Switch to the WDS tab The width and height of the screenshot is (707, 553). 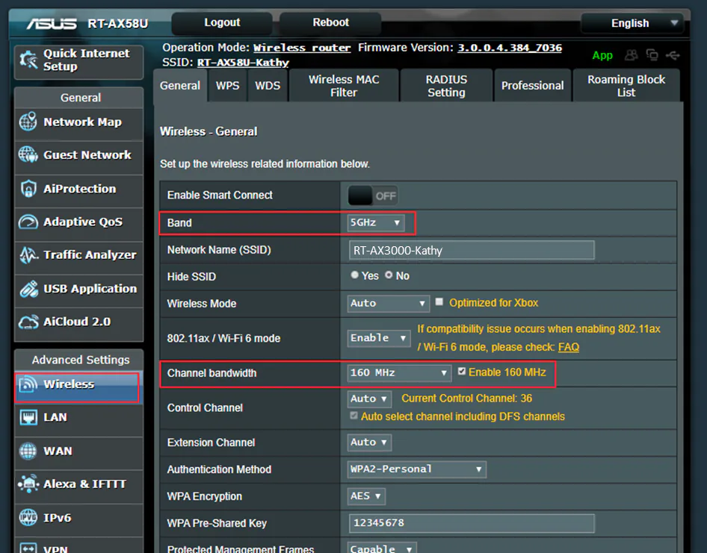(268, 85)
